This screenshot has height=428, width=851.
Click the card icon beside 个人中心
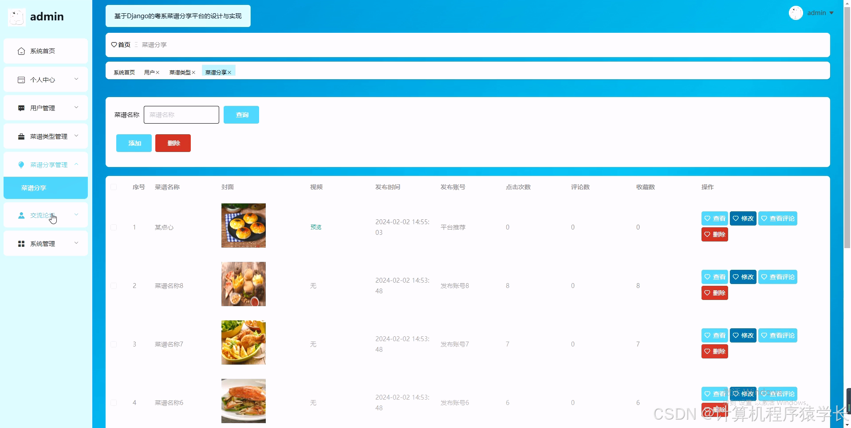(21, 80)
